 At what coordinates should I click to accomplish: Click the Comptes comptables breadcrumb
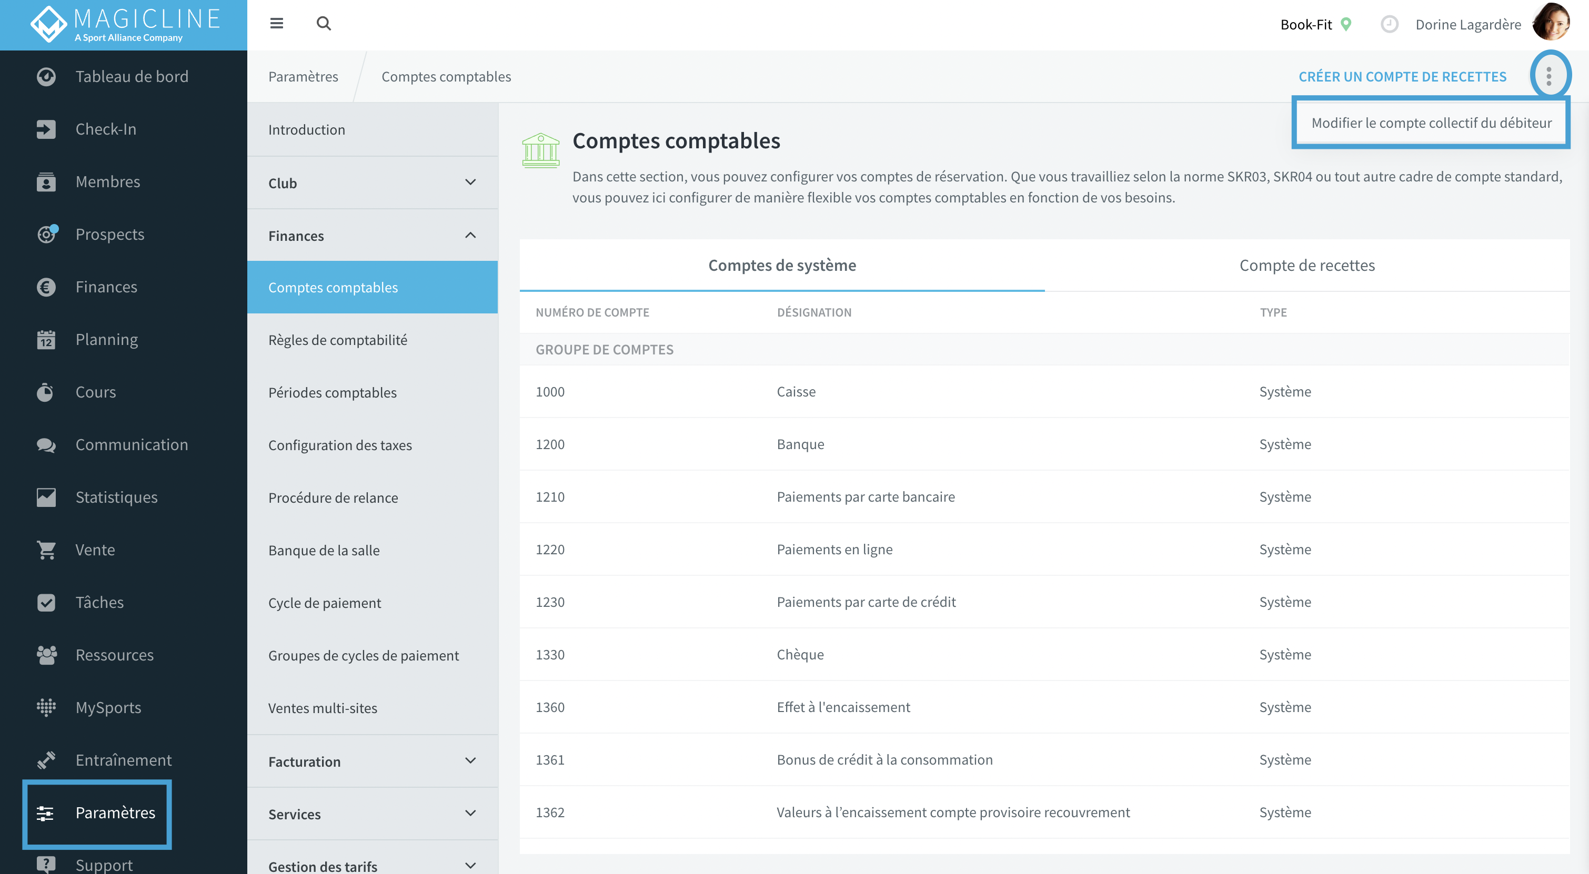(x=446, y=76)
